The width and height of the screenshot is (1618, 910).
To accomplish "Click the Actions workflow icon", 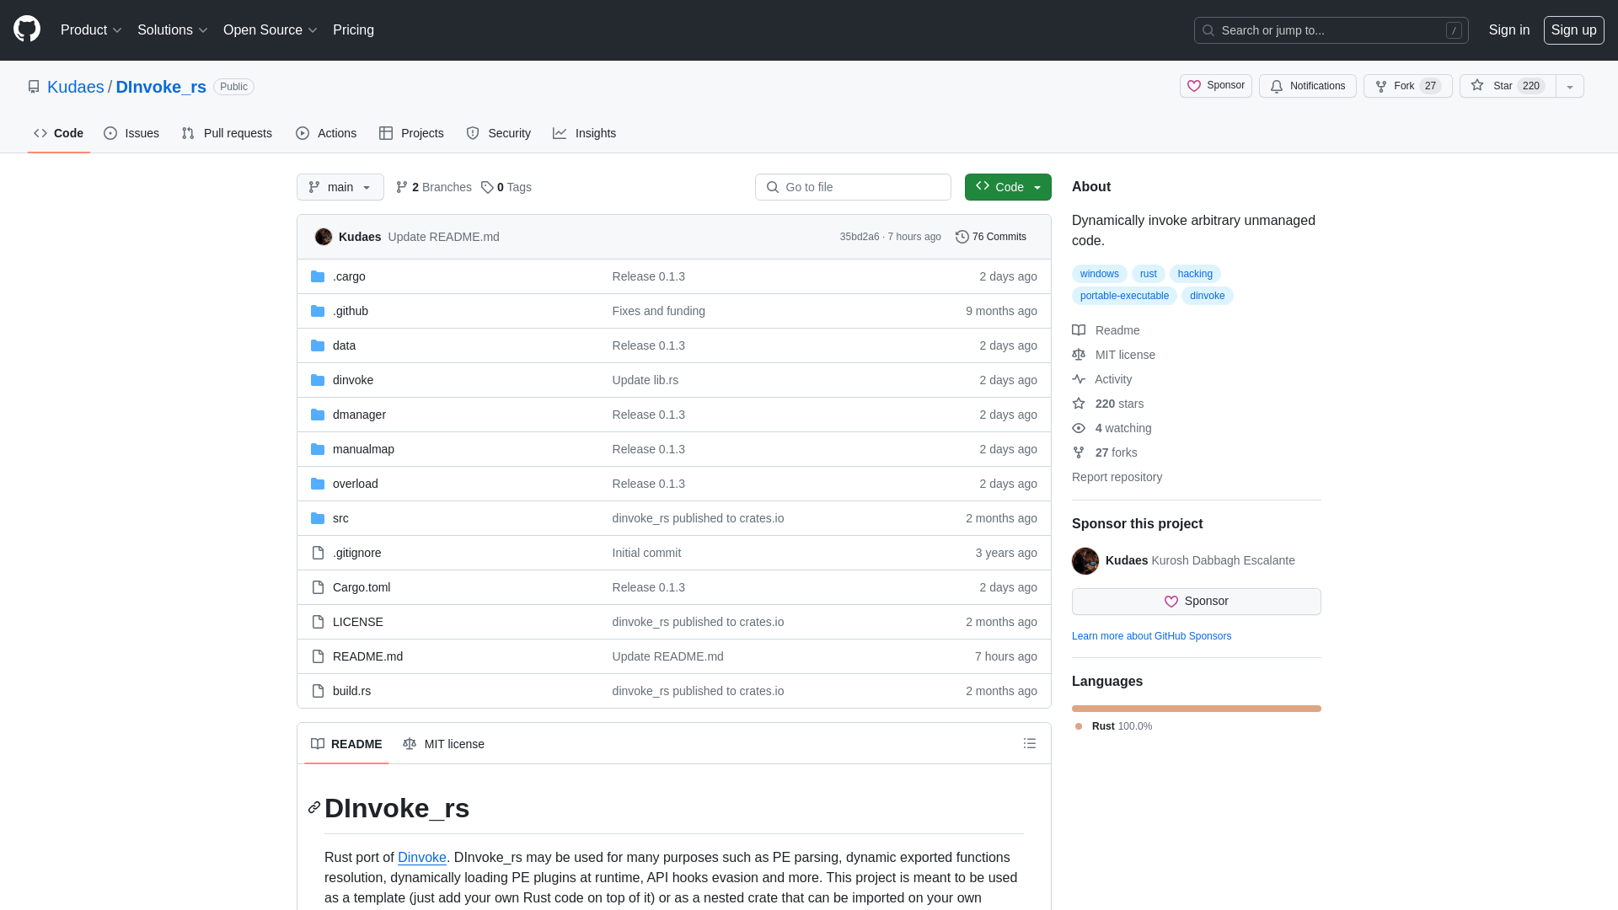I will (303, 133).
